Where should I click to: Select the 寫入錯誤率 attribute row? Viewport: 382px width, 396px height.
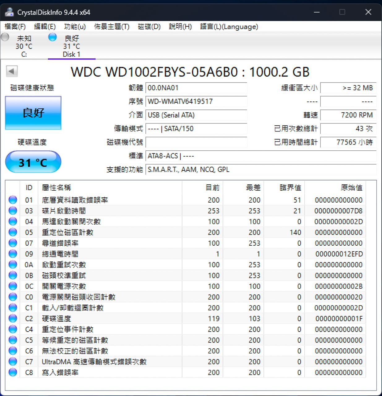coord(186,372)
